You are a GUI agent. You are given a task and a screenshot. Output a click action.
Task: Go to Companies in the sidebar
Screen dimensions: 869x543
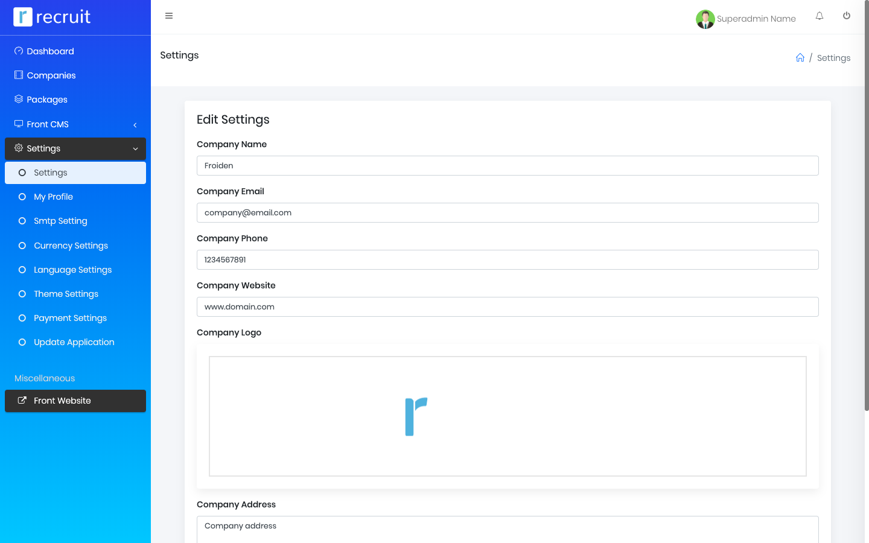pyautogui.click(x=51, y=75)
